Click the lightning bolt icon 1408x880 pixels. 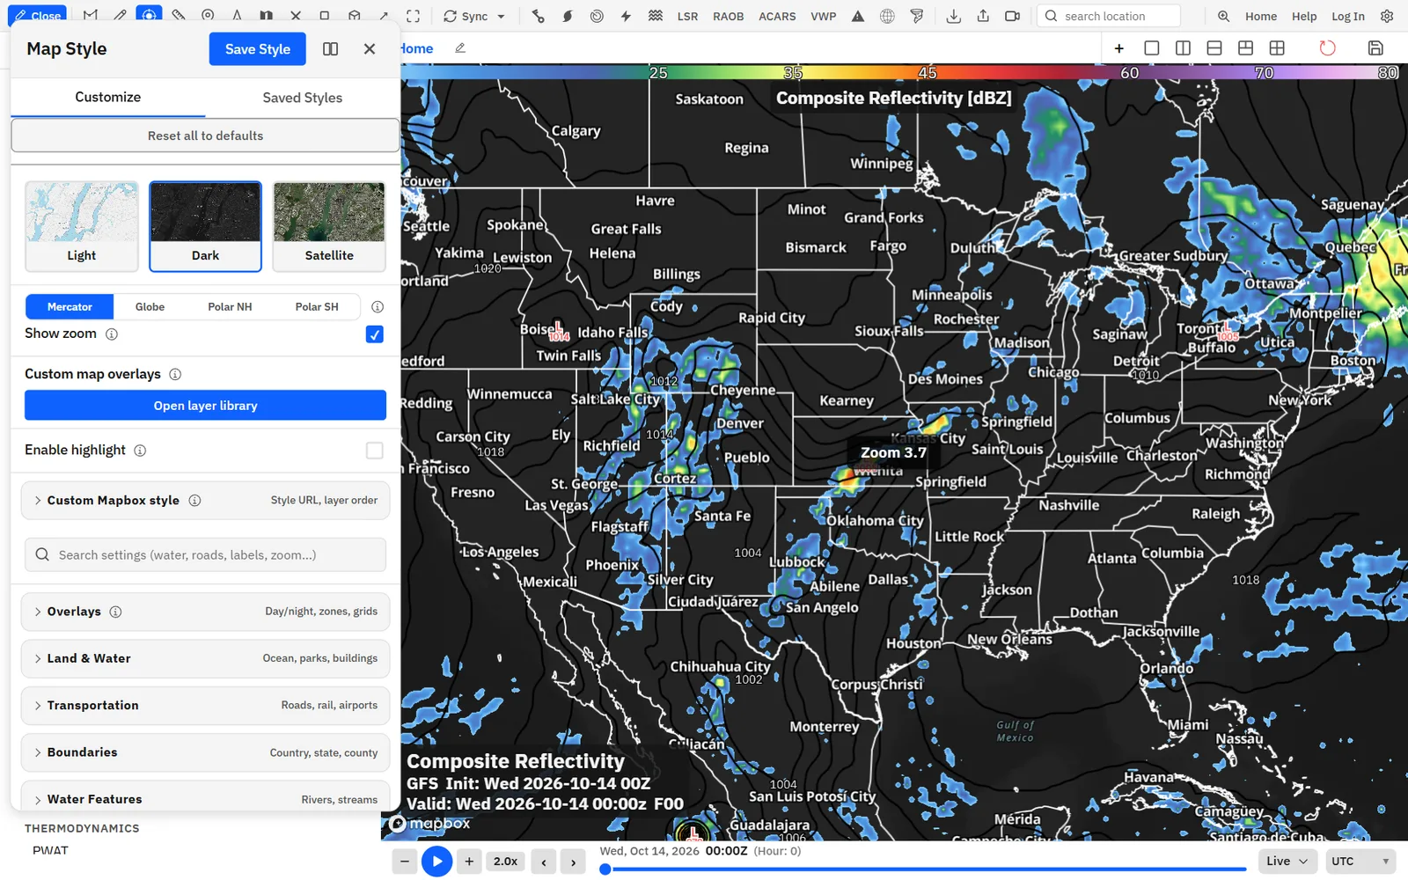click(626, 16)
